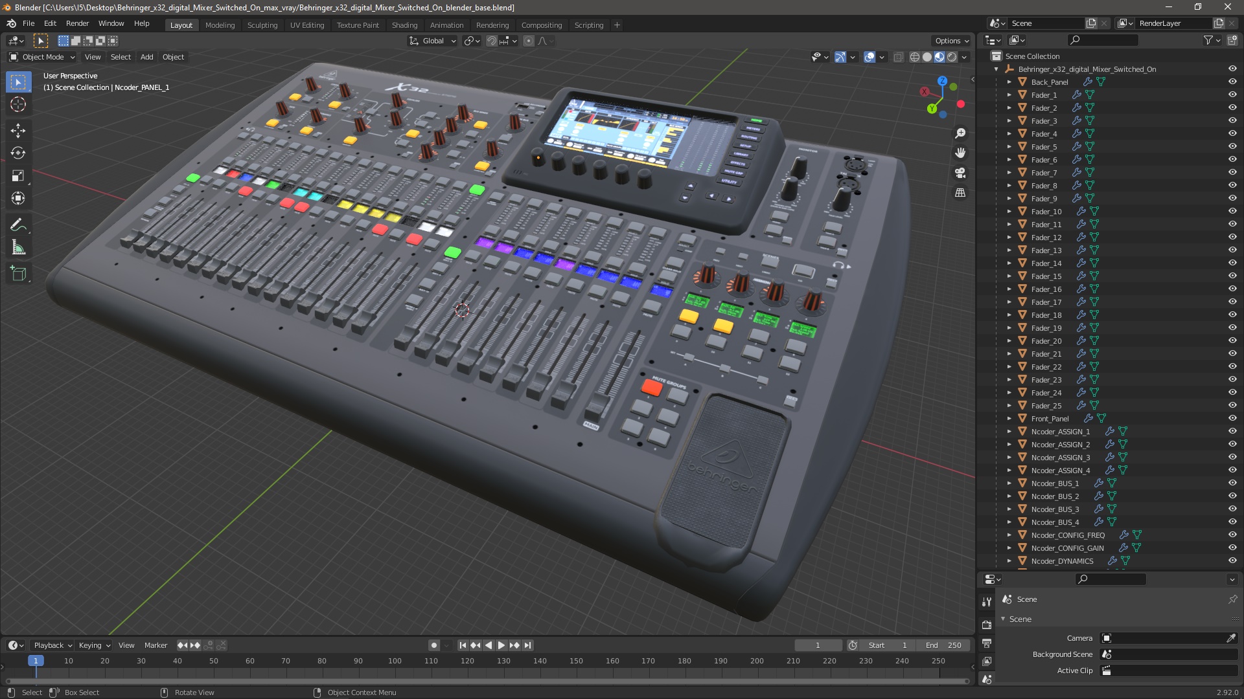Open the Render menu
Viewport: 1244px width, 699px height.
[77, 23]
